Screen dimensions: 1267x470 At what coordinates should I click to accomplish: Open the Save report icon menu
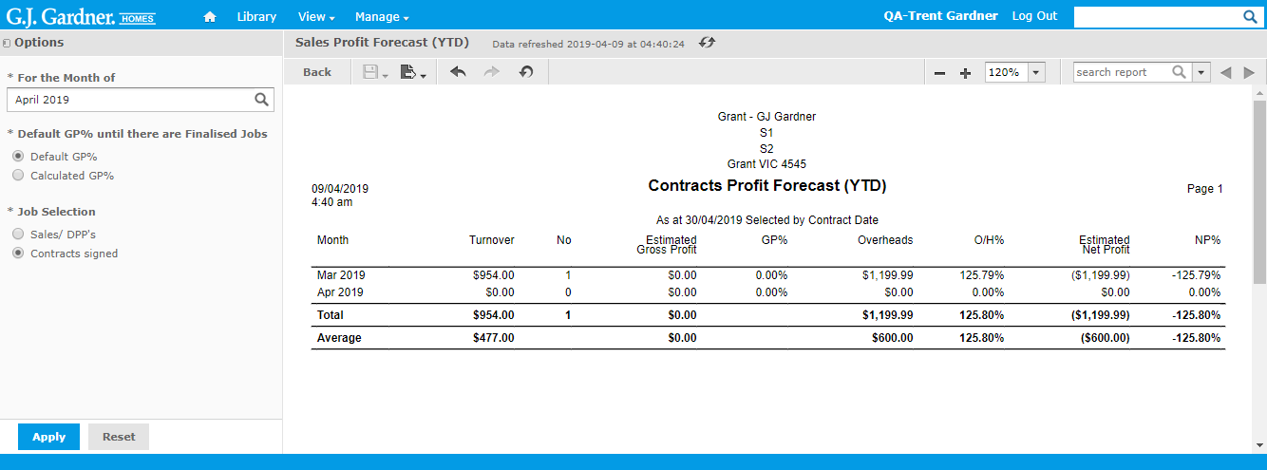pyautogui.click(x=376, y=72)
